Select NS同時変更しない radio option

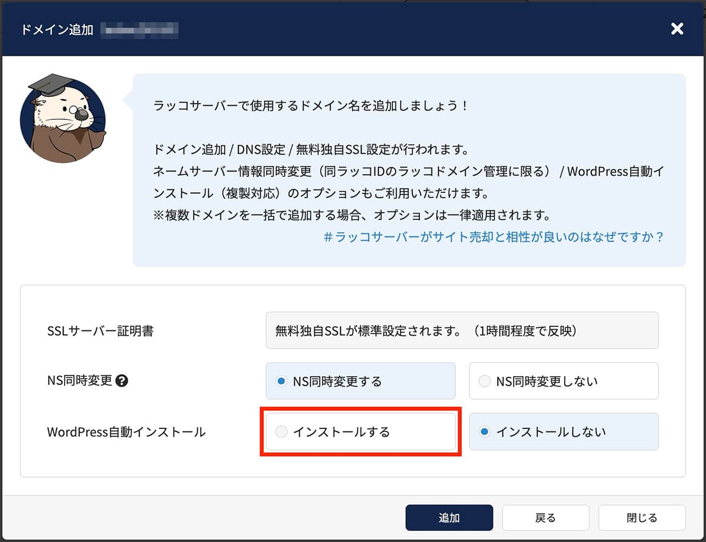point(564,381)
